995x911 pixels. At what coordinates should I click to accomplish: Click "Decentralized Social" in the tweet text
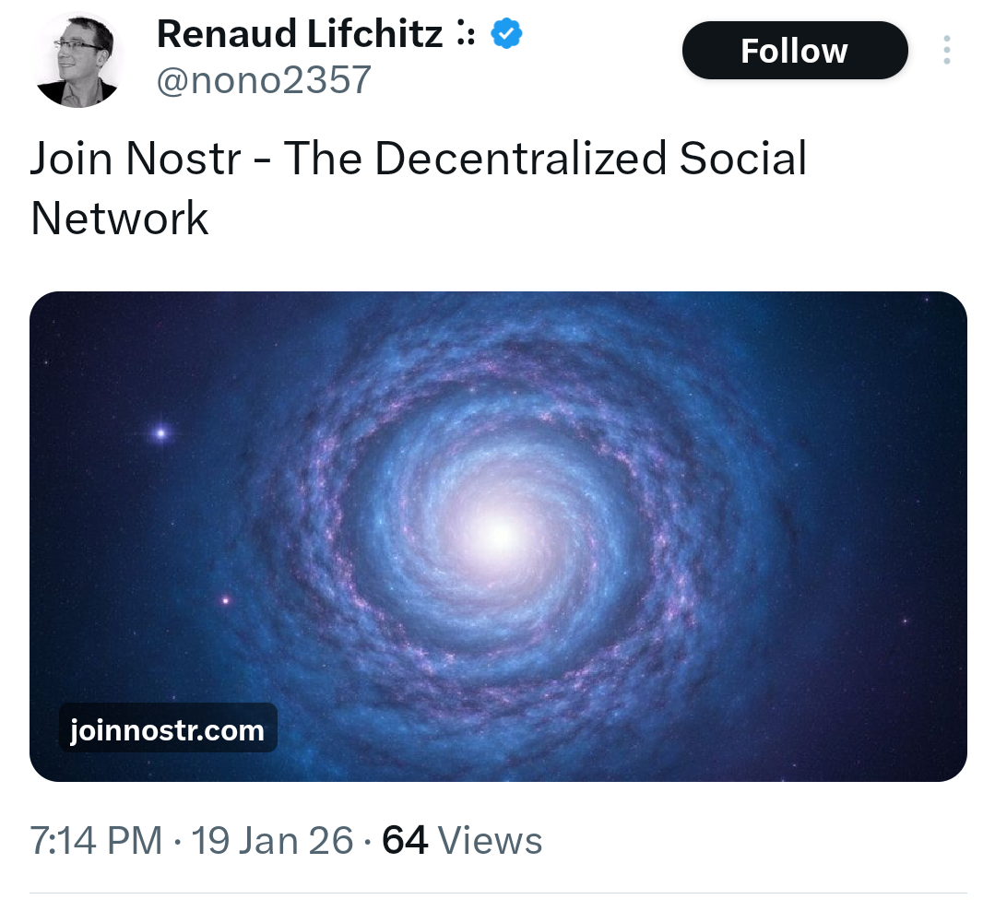pos(590,159)
